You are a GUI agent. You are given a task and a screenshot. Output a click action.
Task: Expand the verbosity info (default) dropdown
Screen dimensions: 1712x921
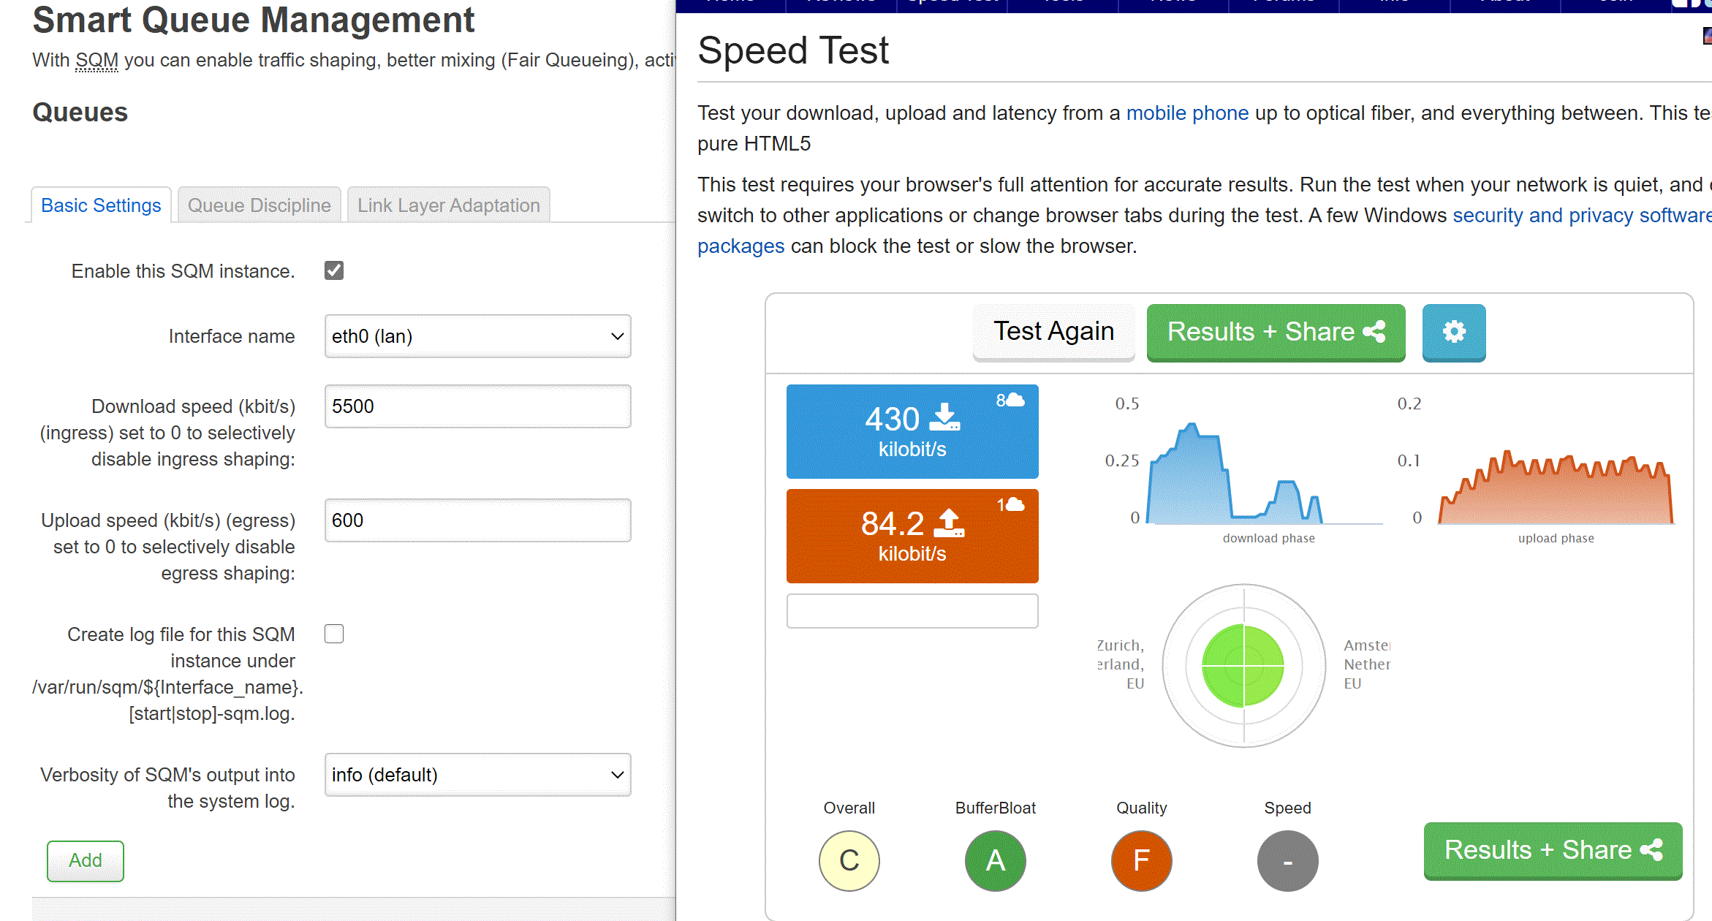pos(477,775)
